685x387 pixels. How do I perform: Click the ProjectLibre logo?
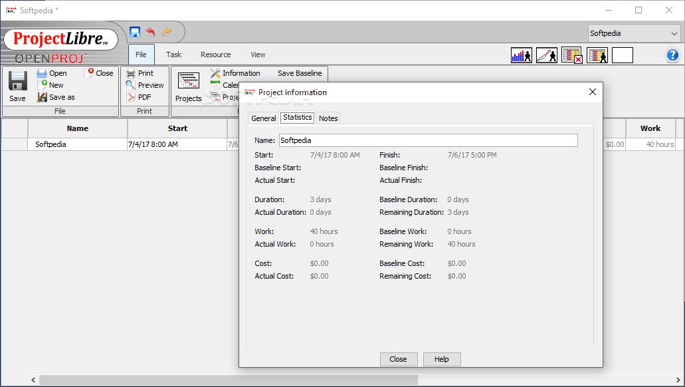[x=60, y=39]
